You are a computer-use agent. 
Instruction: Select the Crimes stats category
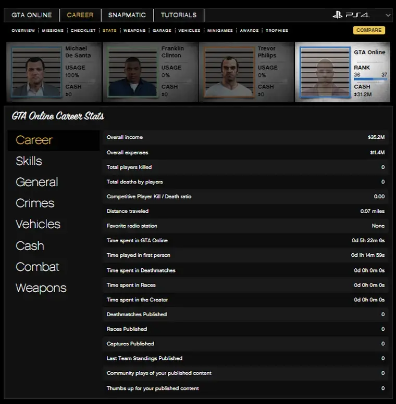point(35,203)
